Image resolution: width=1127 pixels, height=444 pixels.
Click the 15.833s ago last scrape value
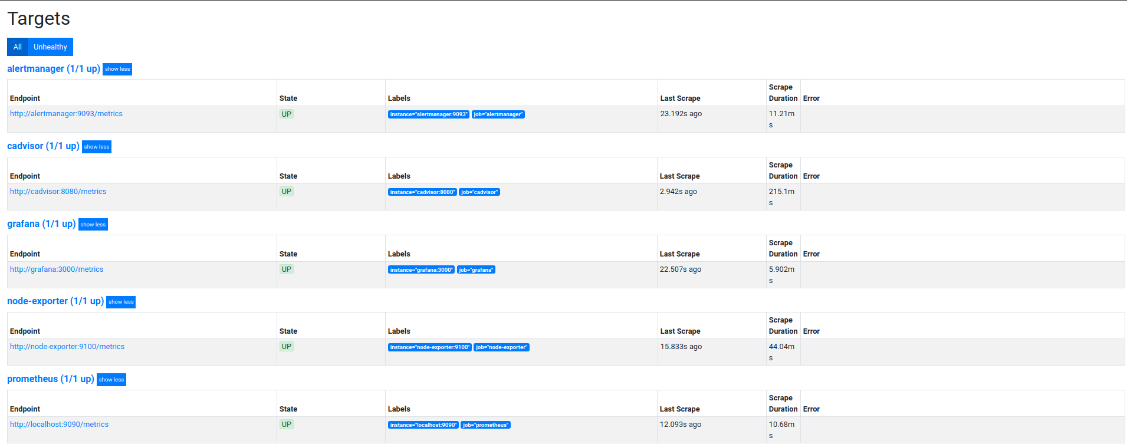coord(681,347)
